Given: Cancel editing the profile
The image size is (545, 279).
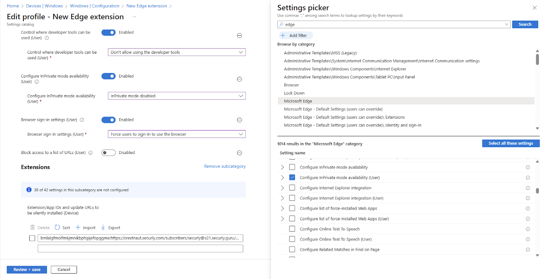Looking at the screenshot, I should (64, 269).
